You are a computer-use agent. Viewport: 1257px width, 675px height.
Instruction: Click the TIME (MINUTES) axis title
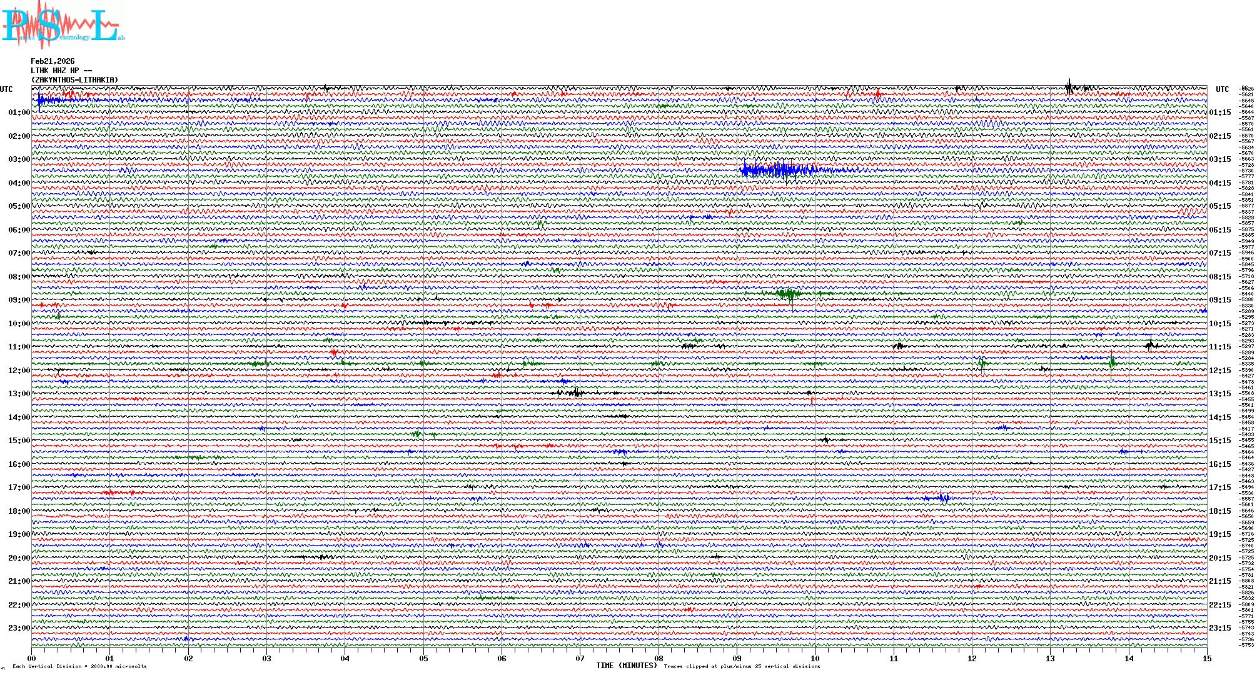coord(627,666)
